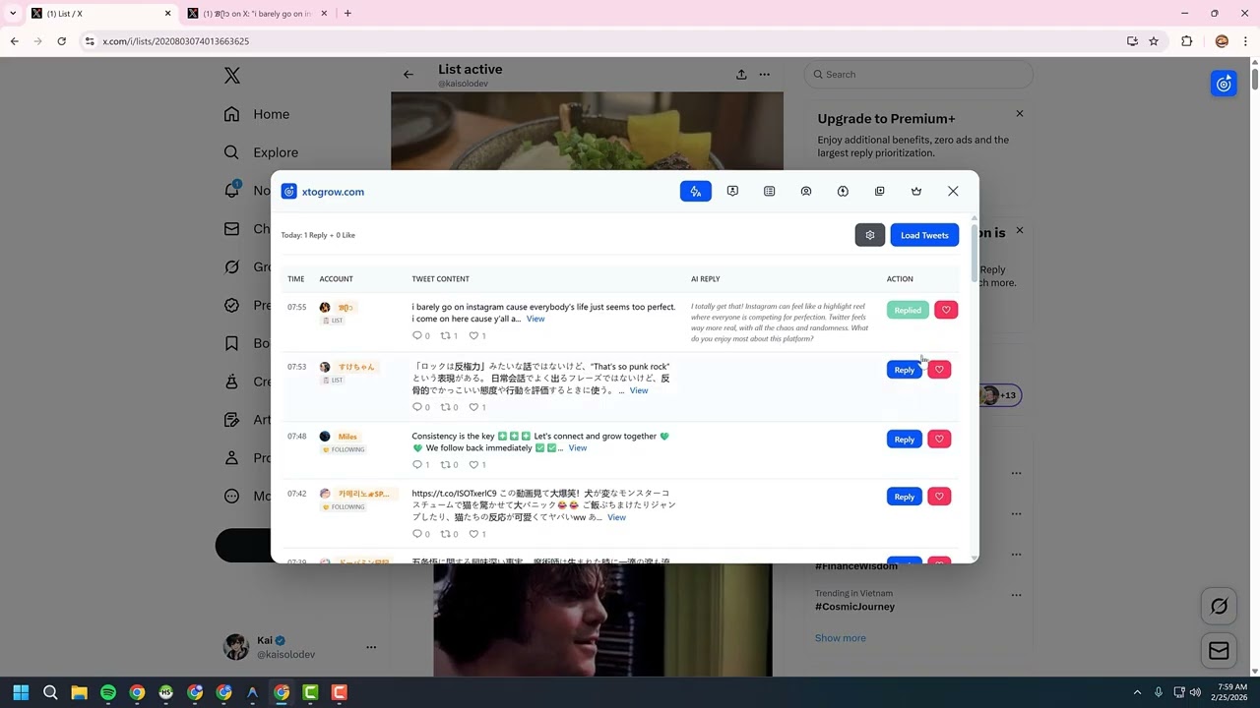Screen dimensions: 1260x708
Task: Show hidden system tray icons
Action: tap(1137, 692)
